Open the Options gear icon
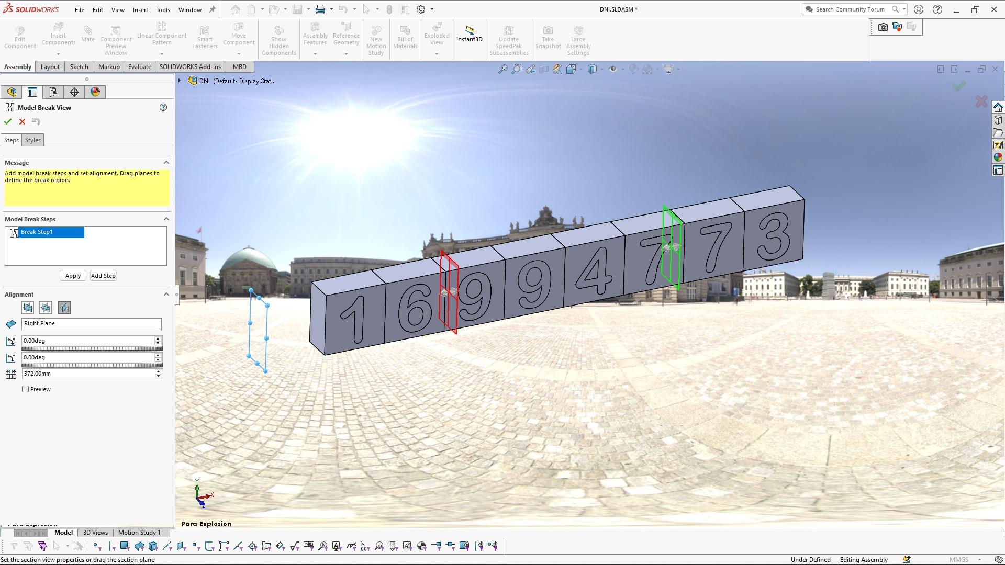1005x565 pixels. point(421,9)
